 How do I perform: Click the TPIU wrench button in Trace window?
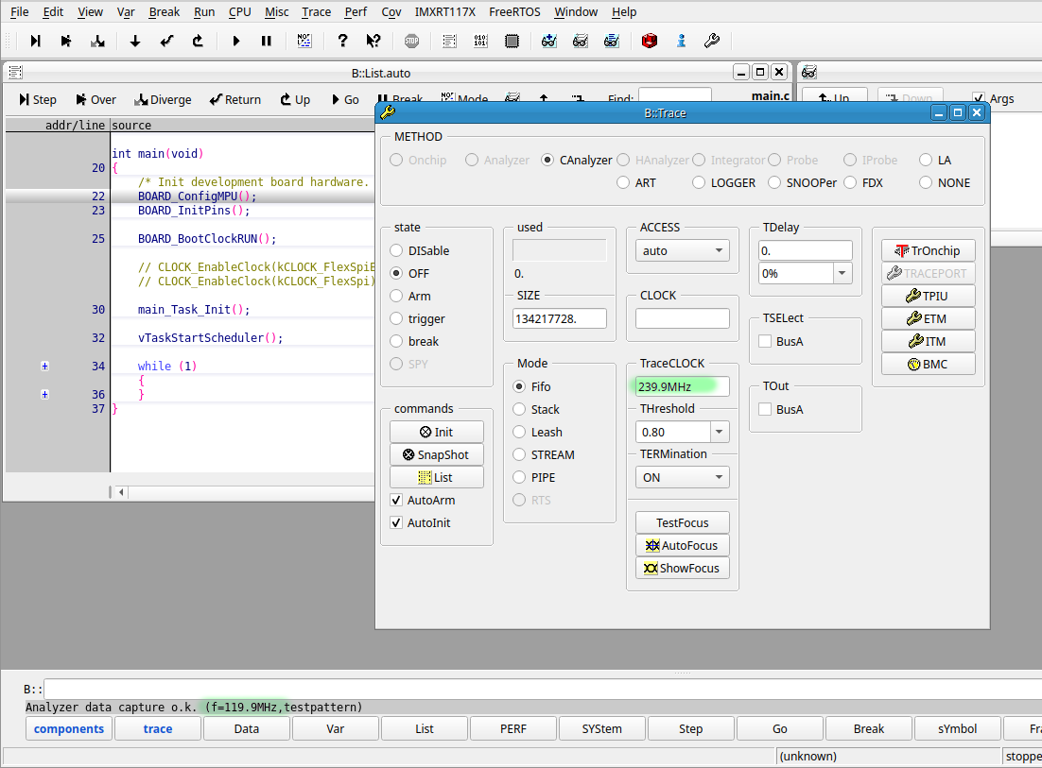pyautogui.click(x=928, y=295)
